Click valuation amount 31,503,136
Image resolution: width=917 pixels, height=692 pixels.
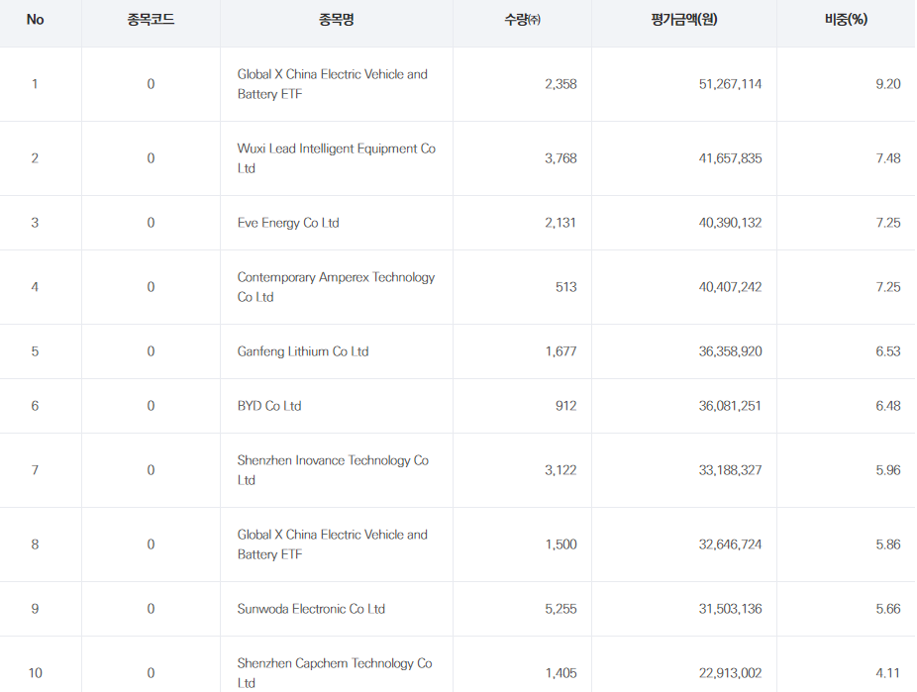coord(731,609)
